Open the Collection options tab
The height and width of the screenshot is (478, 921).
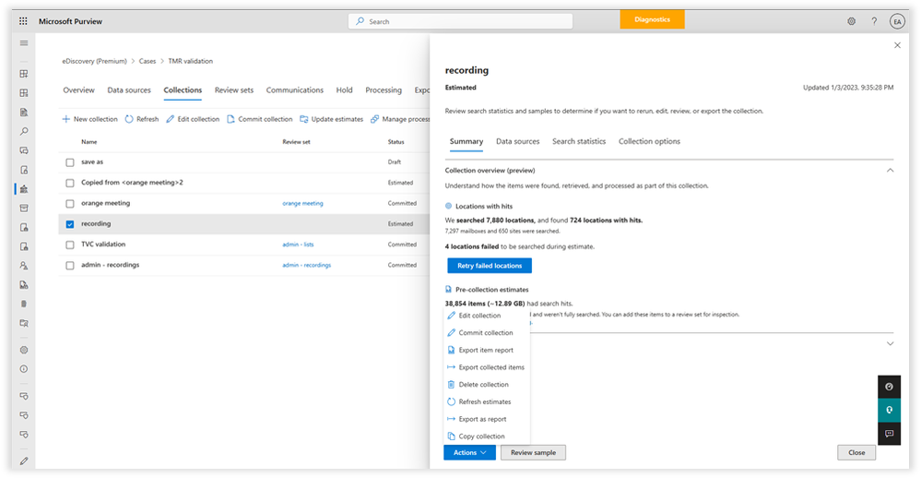click(x=649, y=142)
